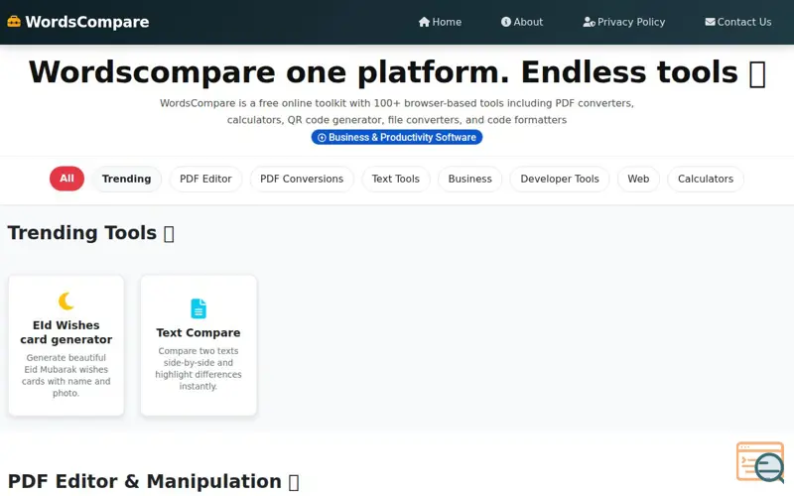Select the Trending category filter
Screen dimensions: 794x496
(x=127, y=179)
